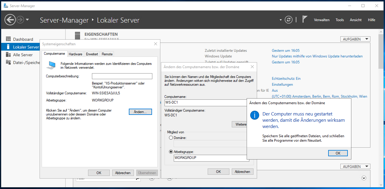Click the Weitere button

click(240, 124)
